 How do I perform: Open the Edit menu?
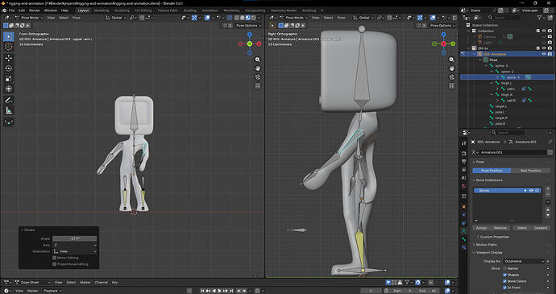(22, 10)
